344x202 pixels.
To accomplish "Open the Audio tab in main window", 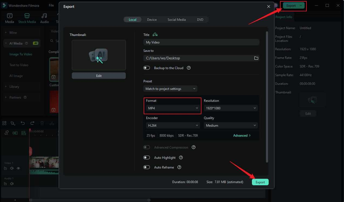I will [45, 18].
